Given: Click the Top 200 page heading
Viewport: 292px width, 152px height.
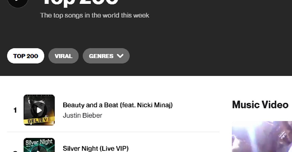Looking at the screenshot, I should [x=80, y=2].
